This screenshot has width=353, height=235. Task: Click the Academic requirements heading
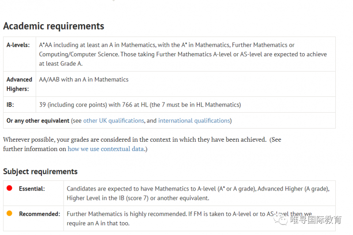pyautogui.click(x=53, y=26)
